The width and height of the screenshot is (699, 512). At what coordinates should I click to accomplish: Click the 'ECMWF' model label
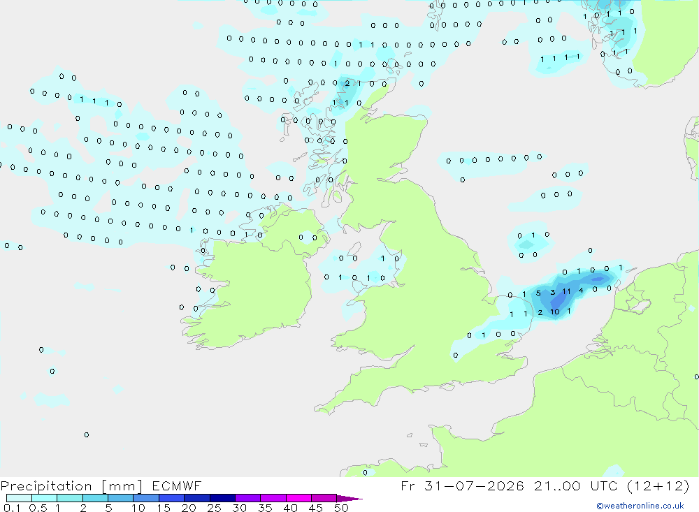(x=177, y=485)
